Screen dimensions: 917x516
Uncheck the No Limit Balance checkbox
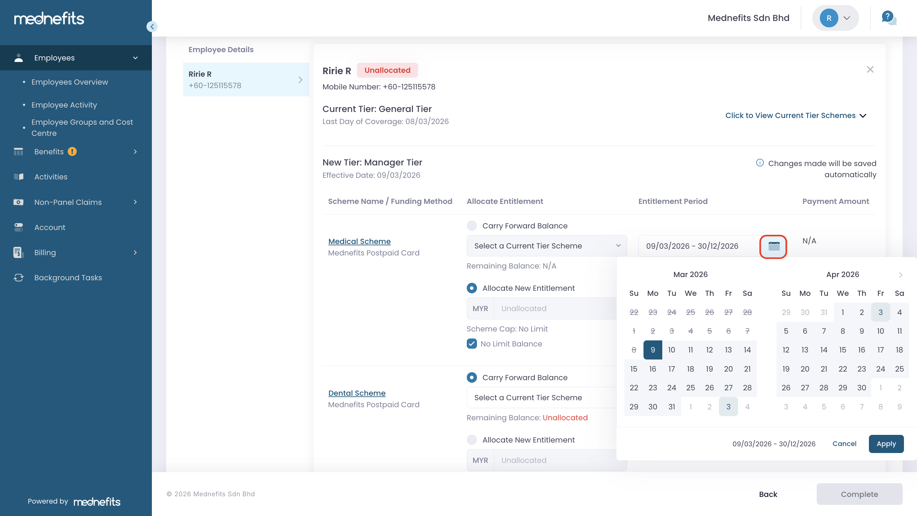(472, 344)
